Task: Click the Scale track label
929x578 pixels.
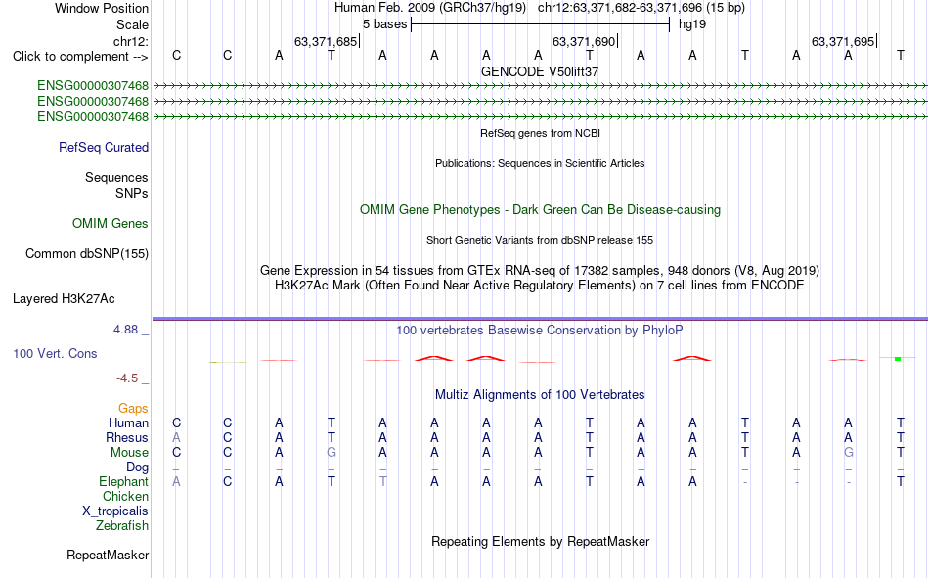Action: 132,24
